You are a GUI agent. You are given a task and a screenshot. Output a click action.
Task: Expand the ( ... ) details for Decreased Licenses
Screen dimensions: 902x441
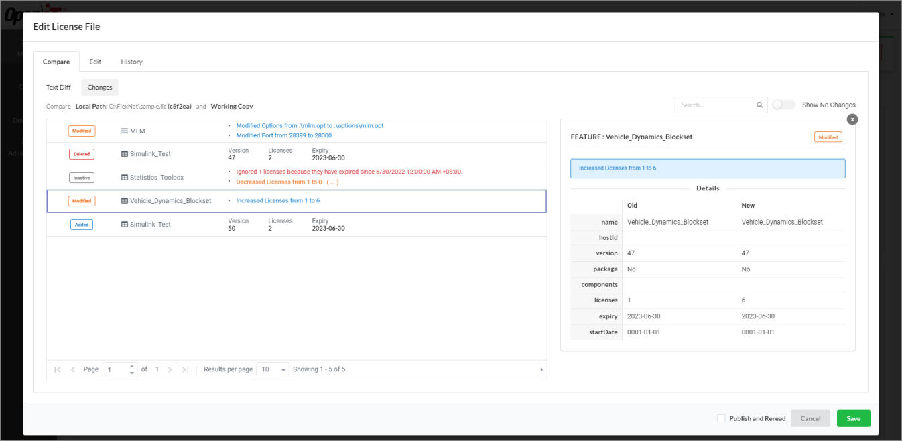click(x=332, y=181)
